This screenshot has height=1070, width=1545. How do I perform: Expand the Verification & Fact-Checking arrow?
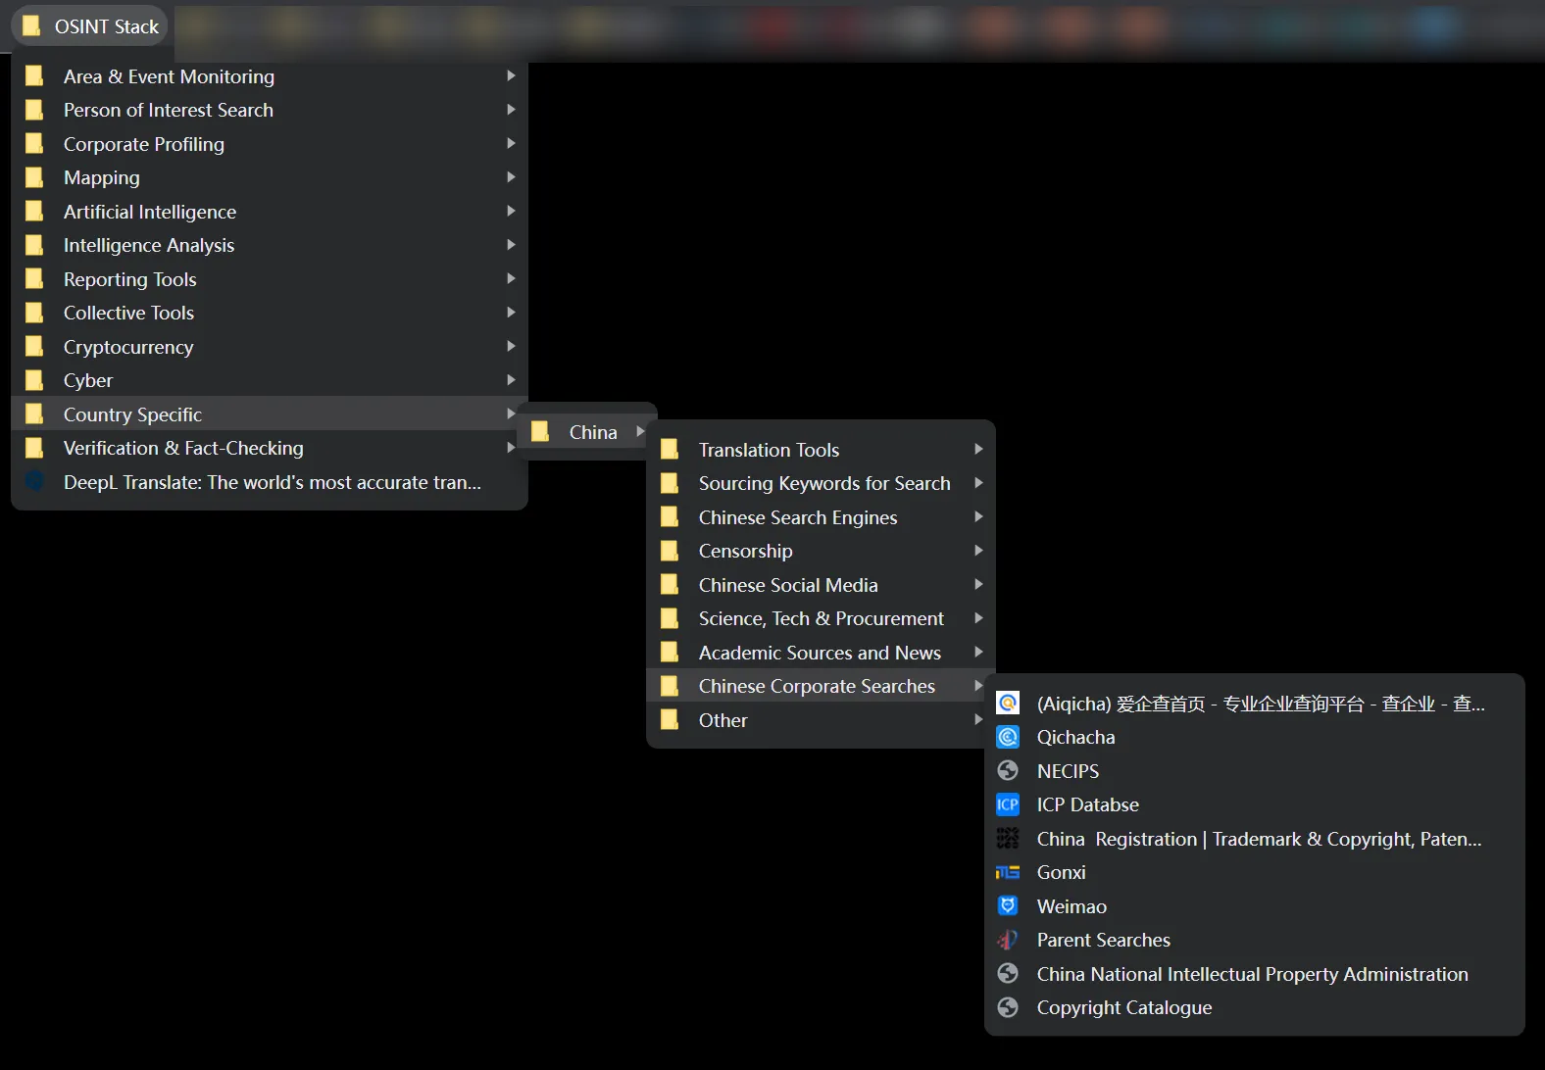coord(511,448)
